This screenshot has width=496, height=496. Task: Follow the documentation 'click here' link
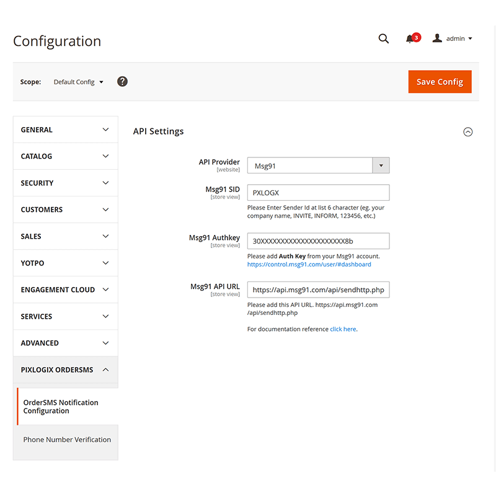coord(343,329)
